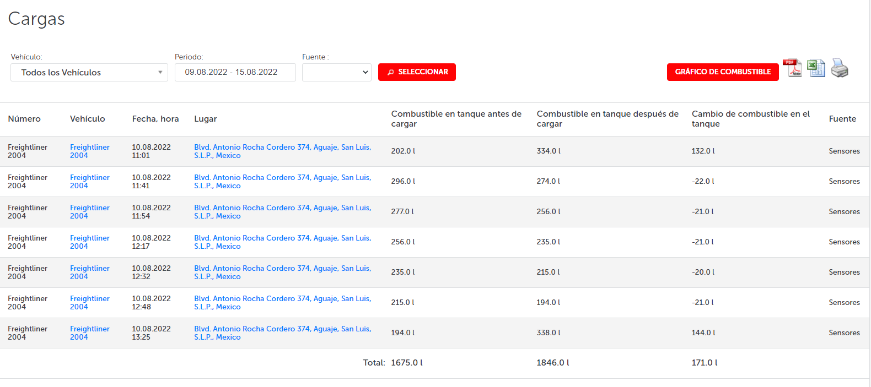
Task: Click the Cargas page title
Action: (x=36, y=19)
